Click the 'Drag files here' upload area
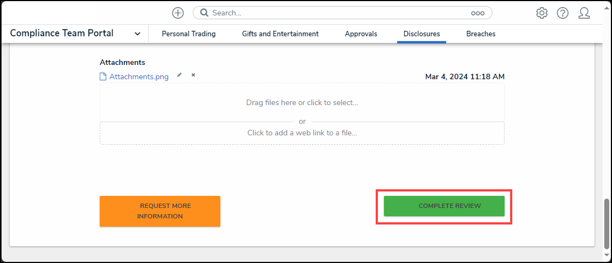 coord(302,102)
